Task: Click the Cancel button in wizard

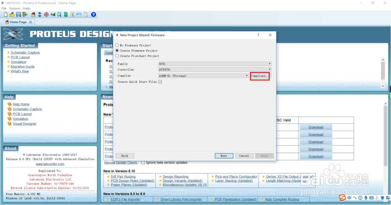Action: tap(244, 156)
